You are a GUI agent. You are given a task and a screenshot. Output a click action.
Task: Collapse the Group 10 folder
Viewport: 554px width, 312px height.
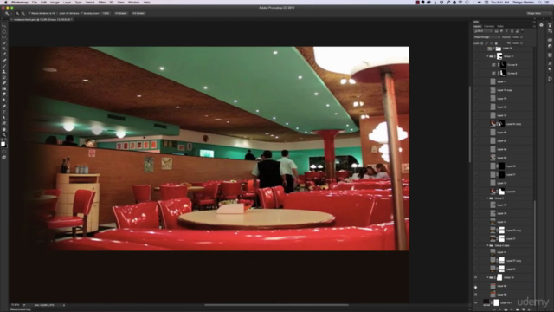tap(487, 277)
